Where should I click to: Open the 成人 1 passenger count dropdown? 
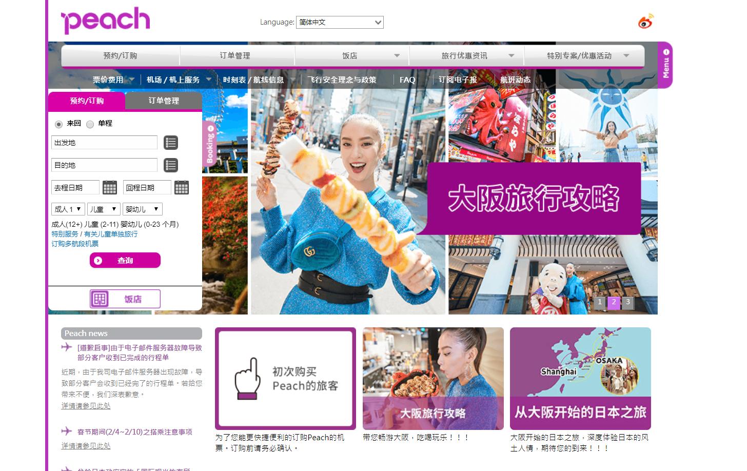coord(67,209)
